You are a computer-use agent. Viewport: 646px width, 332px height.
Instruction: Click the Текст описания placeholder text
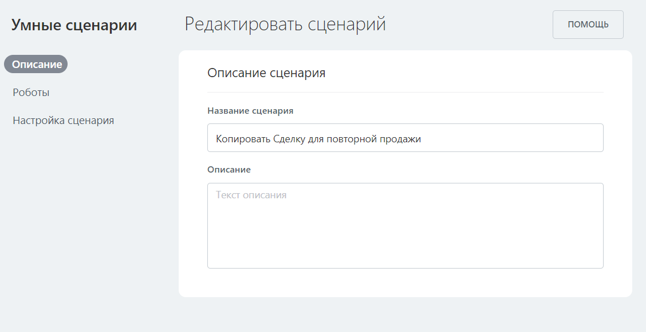click(251, 195)
